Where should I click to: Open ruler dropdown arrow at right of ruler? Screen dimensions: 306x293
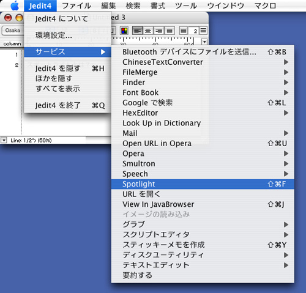coord(204,42)
